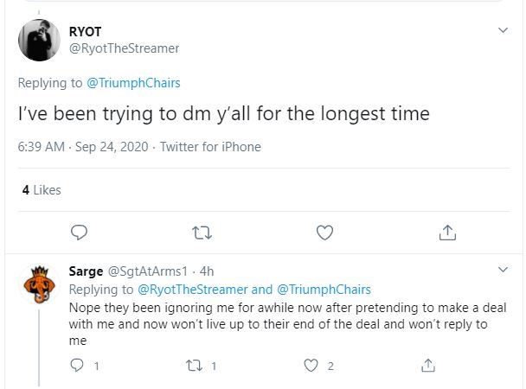Reply to Sarge's tweet via comment icon
The width and height of the screenshot is (526, 389).
(77, 365)
